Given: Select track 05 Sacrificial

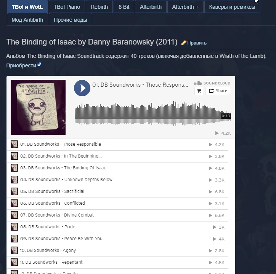Looking at the screenshot, I should (x=117, y=191).
